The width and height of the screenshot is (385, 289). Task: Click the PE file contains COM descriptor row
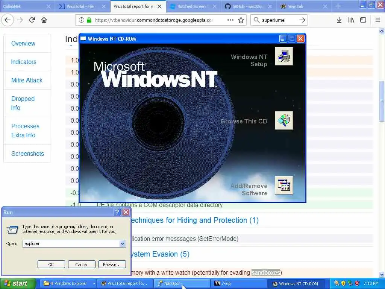point(219,205)
